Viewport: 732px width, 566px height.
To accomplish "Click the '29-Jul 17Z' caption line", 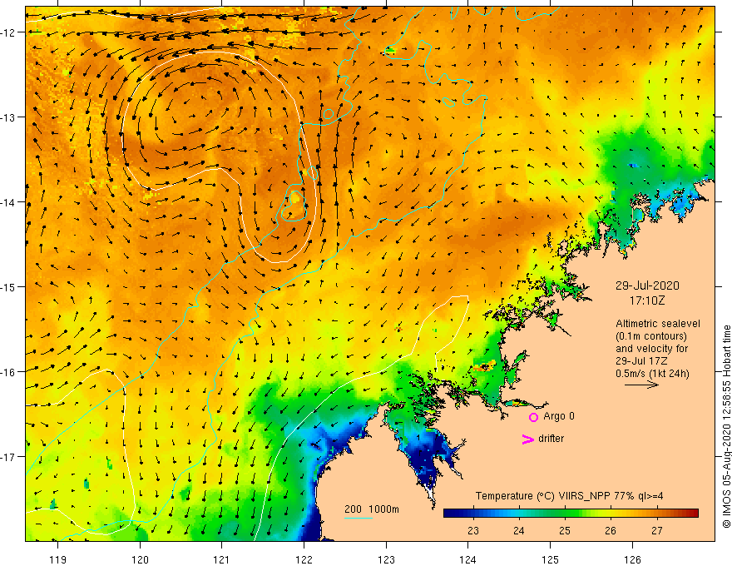I will tap(641, 361).
